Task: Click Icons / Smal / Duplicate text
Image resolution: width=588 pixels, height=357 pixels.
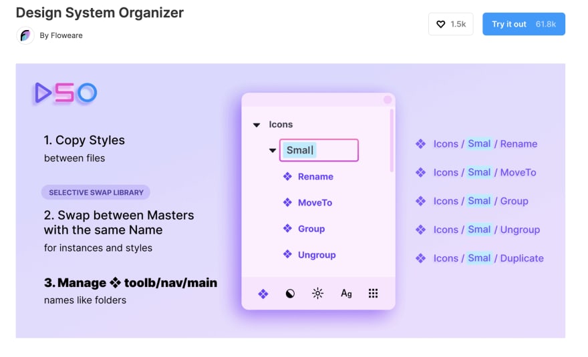Action: click(488, 258)
